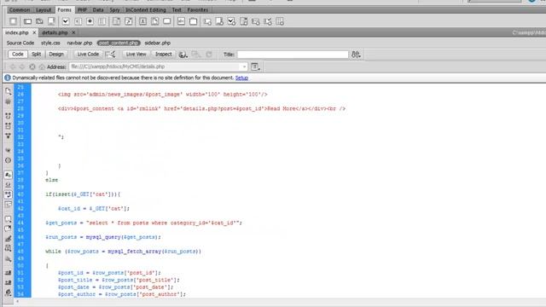Toggle Syntax Error Alerts in info bar
The height and width of the screenshot is (307, 546).
(x=8, y=205)
